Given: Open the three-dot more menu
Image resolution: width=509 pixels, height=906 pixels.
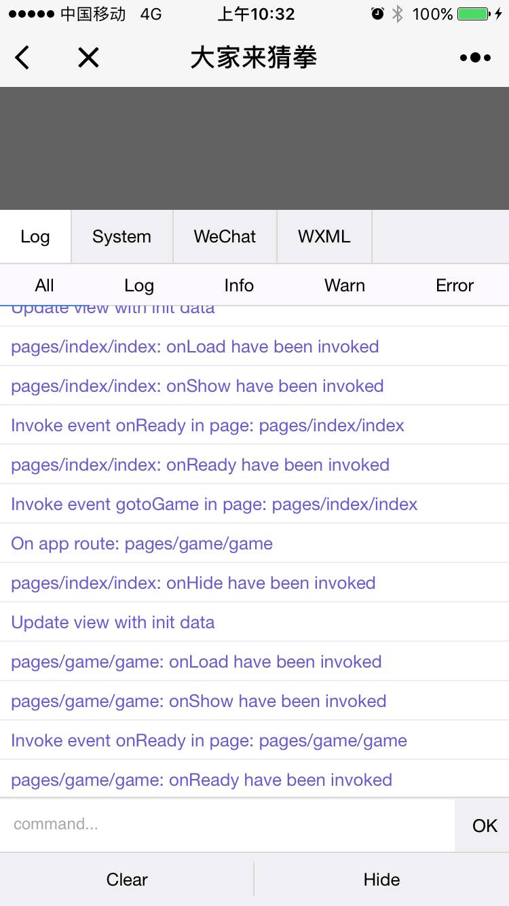Looking at the screenshot, I should tap(475, 58).
